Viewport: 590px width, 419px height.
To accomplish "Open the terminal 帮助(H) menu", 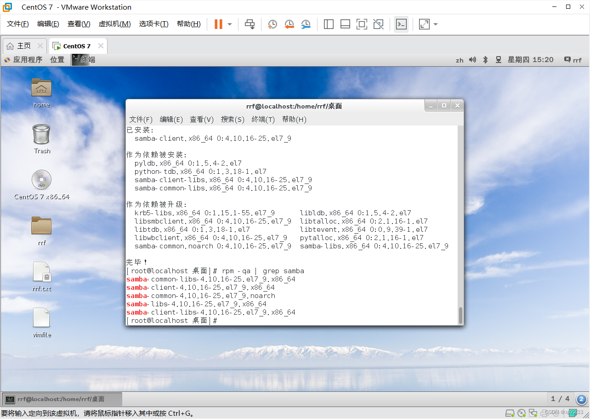I will [x=294, y=120].
